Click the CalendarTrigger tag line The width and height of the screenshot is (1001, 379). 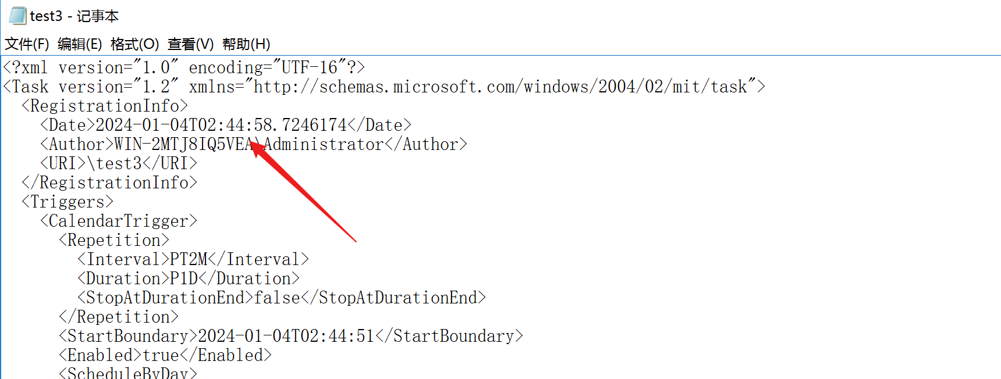pos(119,221)
